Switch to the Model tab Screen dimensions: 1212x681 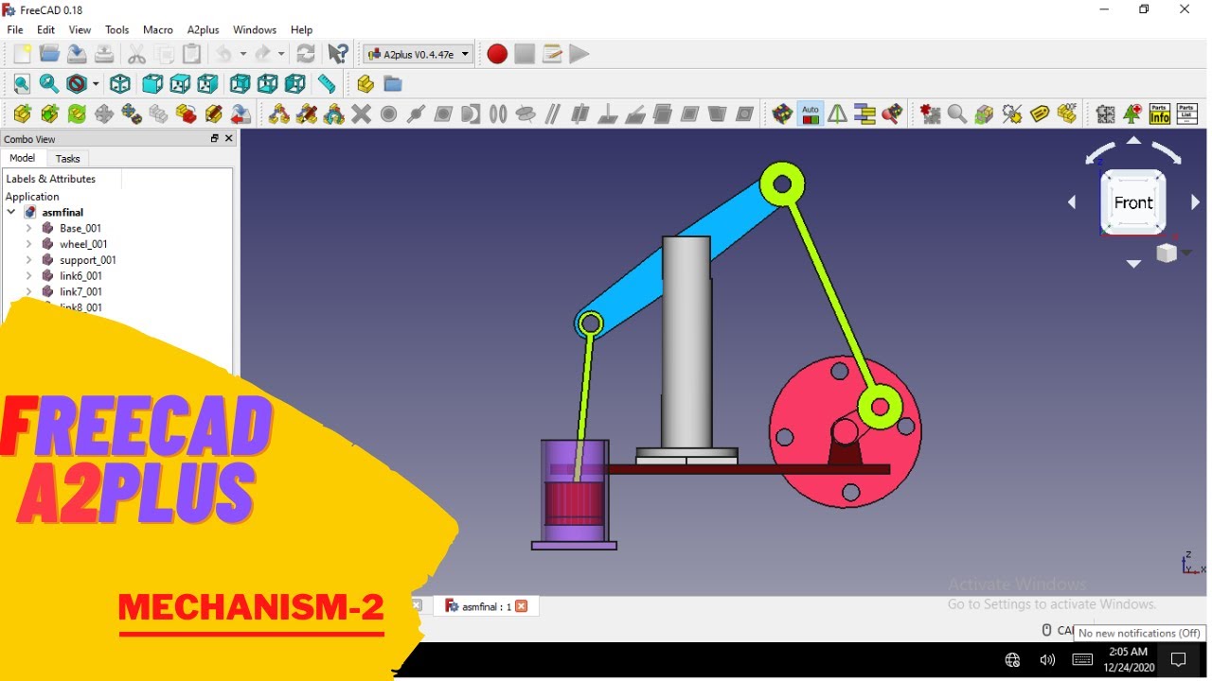(22, 158)
